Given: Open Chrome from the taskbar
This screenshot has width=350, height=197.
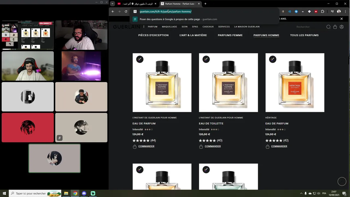Looking at the screenshot, I should pyautogui.click(x=75, y=193).
